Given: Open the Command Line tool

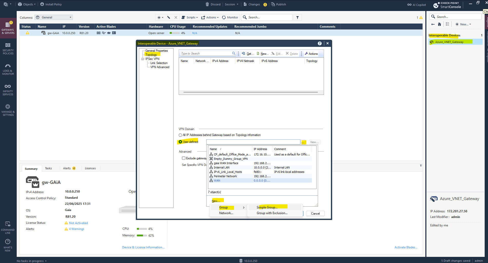Looking at the screenshot, I should click(8, 227).
